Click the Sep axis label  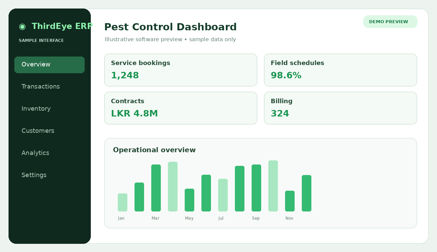point(256,218)
